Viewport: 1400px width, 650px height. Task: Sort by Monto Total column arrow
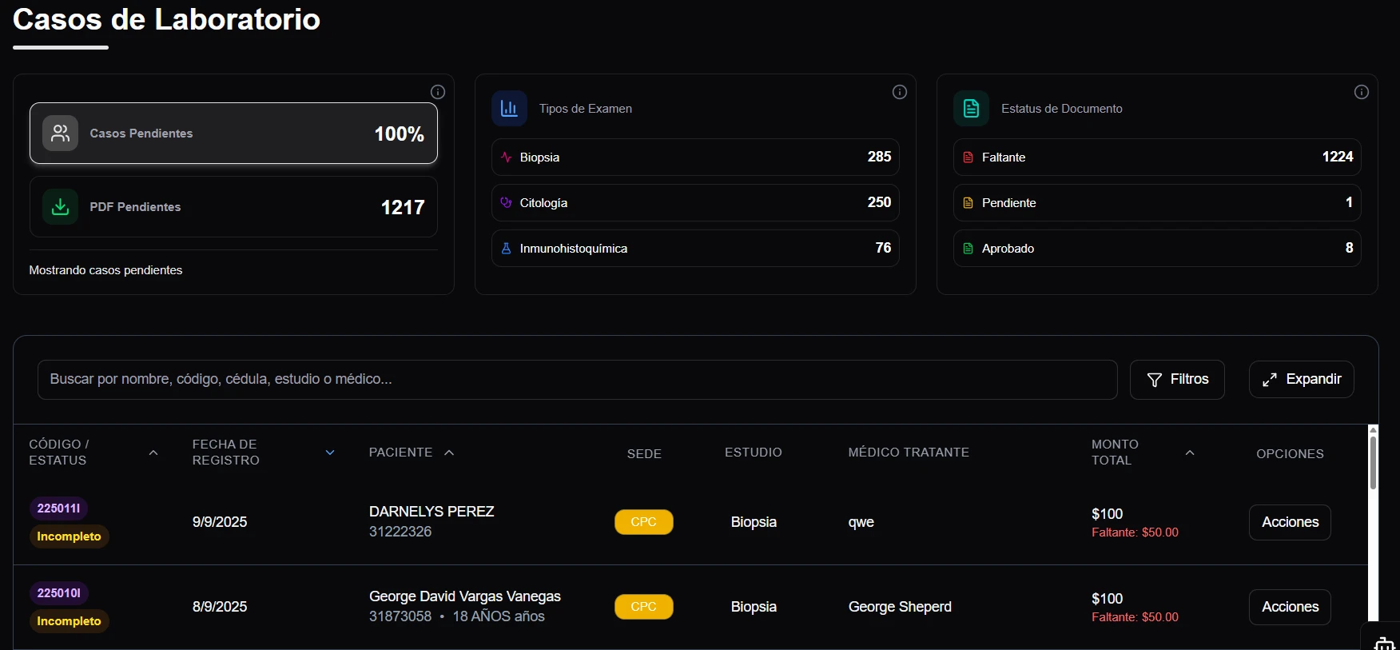coord(1189,453)
